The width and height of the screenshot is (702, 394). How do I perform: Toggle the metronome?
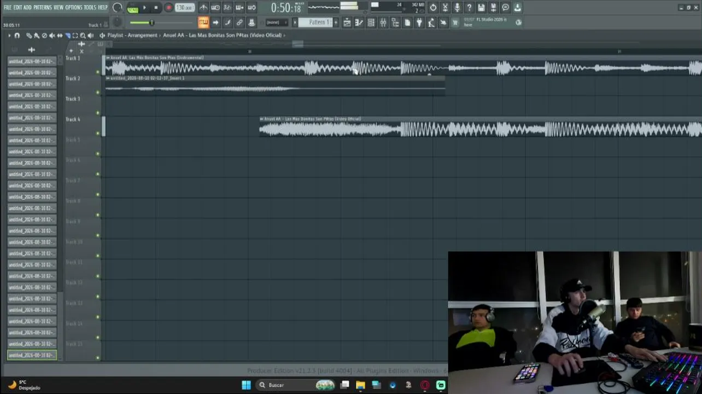[x=203, y=8]
